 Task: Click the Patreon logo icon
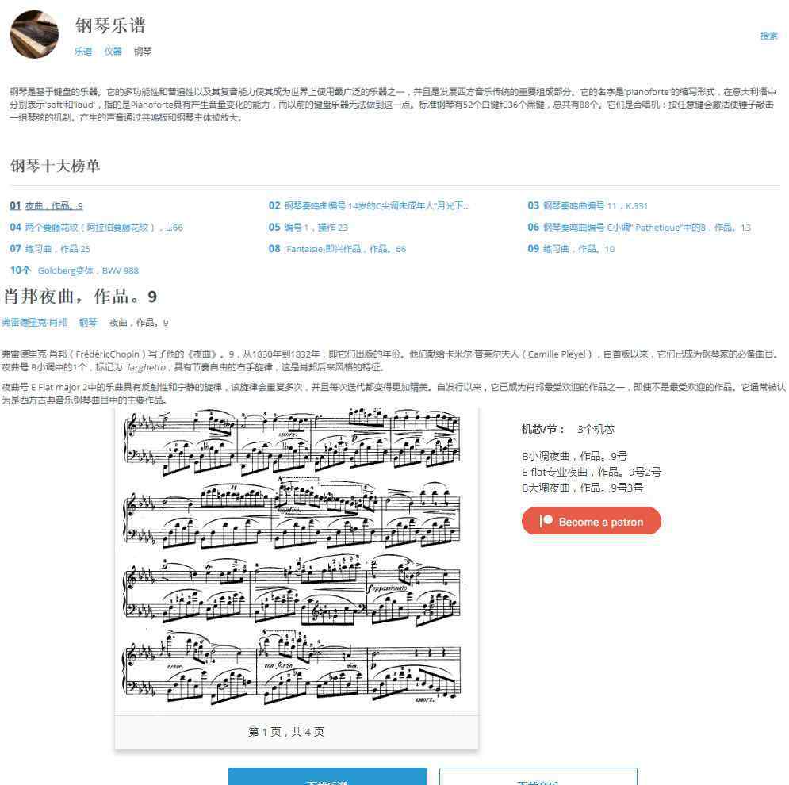pyautogui.click(x=546, y=520)
